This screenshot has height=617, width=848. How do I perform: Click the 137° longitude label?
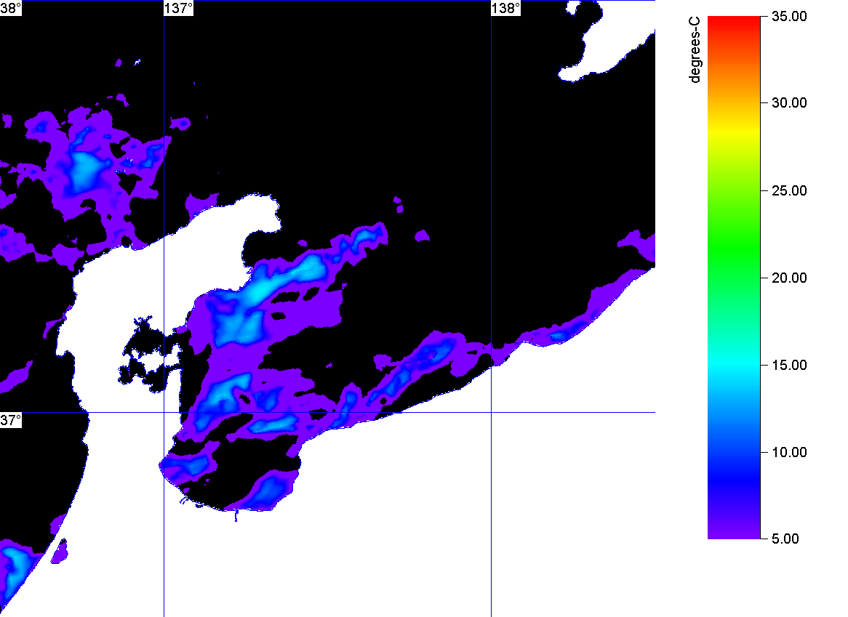179,8
